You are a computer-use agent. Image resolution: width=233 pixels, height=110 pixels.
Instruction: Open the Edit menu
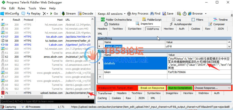(x=12, y=8)
